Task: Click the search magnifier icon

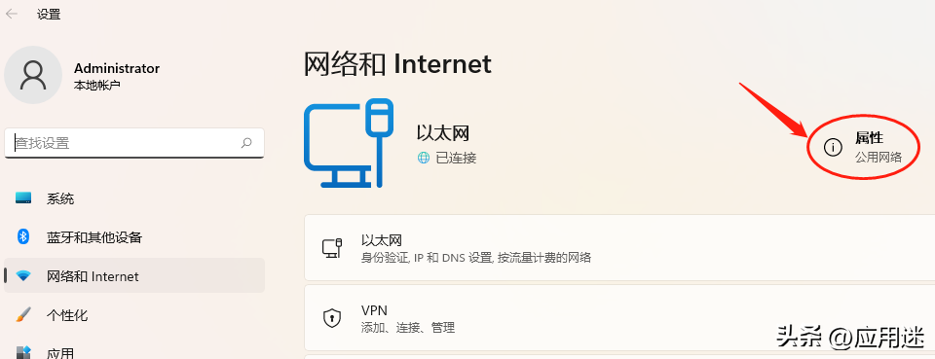Action: (x=246, y=143)
